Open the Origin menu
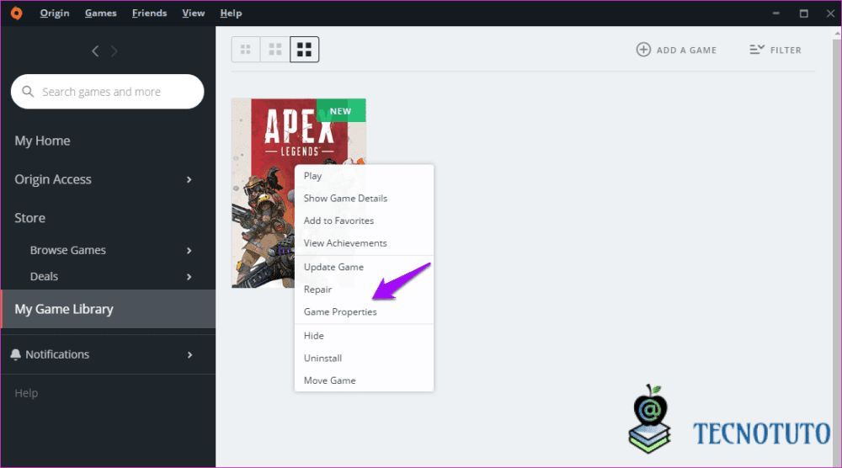Viewport: 842px width, 468px height. pos(55,13)
